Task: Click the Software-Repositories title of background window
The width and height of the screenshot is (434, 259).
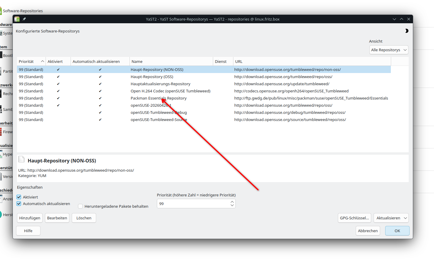Action: click(x=23, y=11)
